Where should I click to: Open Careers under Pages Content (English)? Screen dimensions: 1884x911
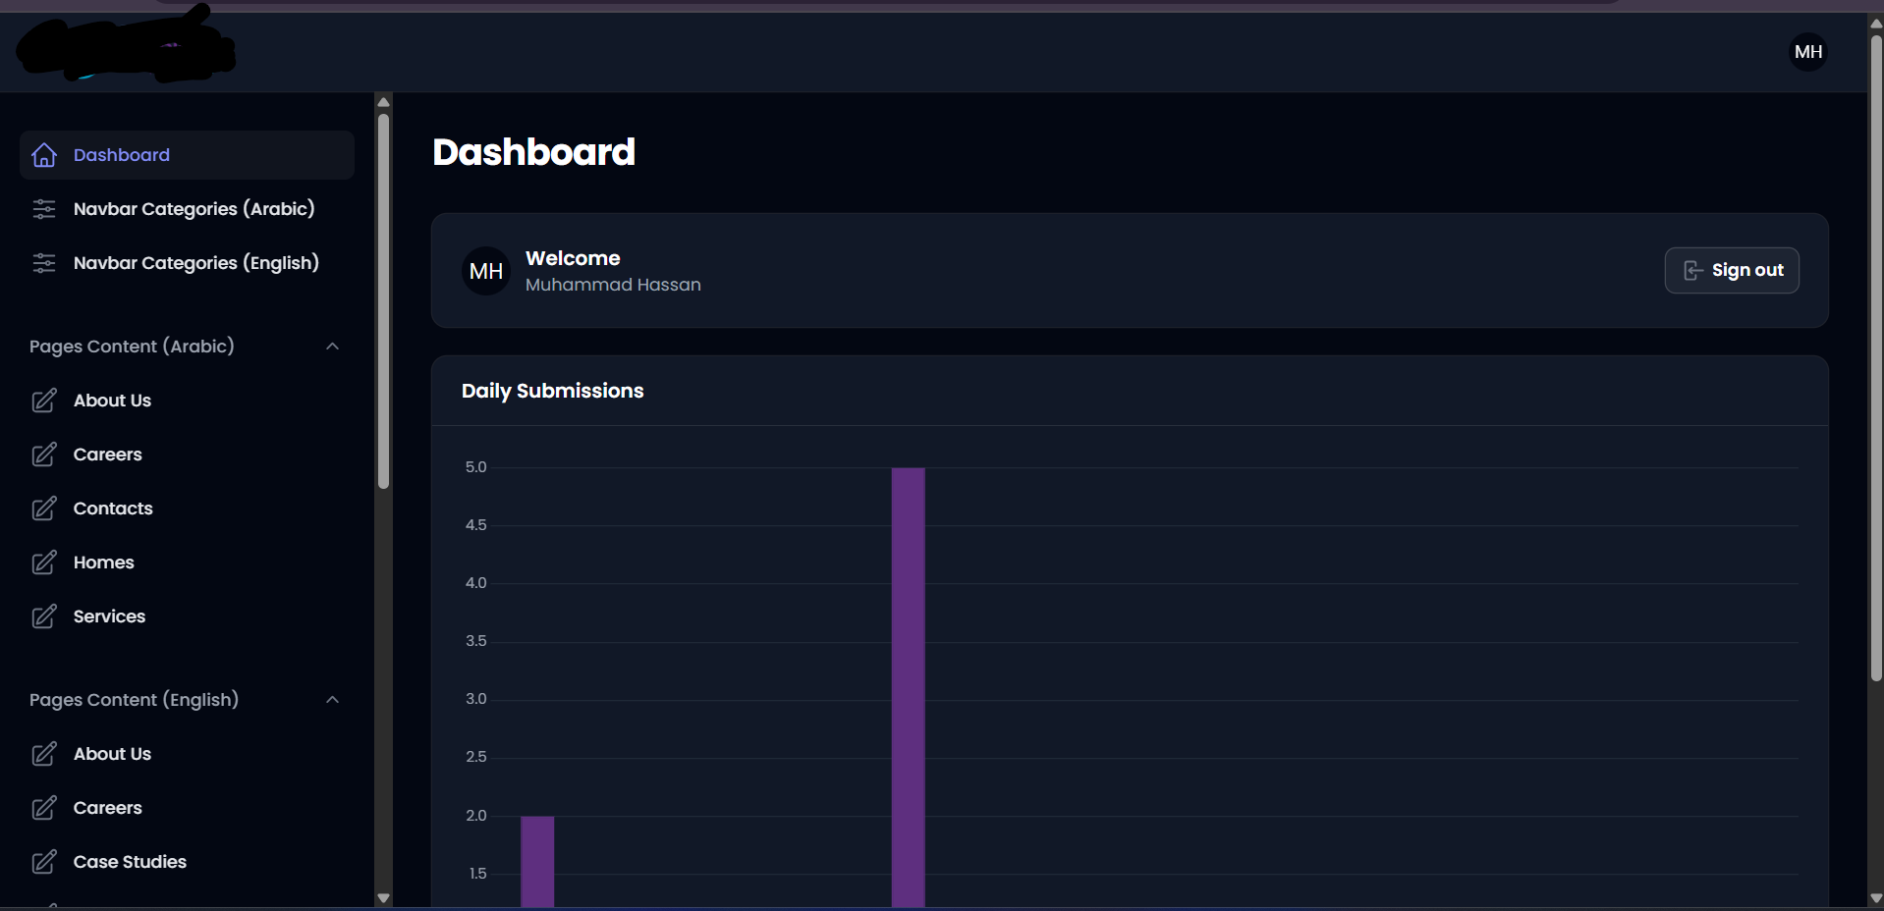point(107,808)
